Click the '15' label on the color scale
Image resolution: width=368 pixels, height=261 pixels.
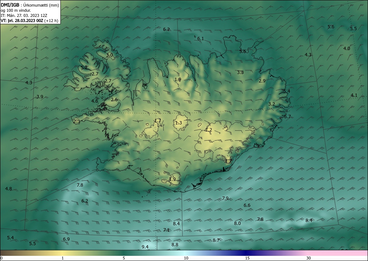[247, 258]
